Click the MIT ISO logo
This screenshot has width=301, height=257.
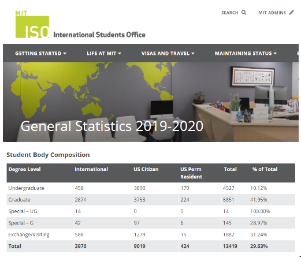tap(32, 24)
